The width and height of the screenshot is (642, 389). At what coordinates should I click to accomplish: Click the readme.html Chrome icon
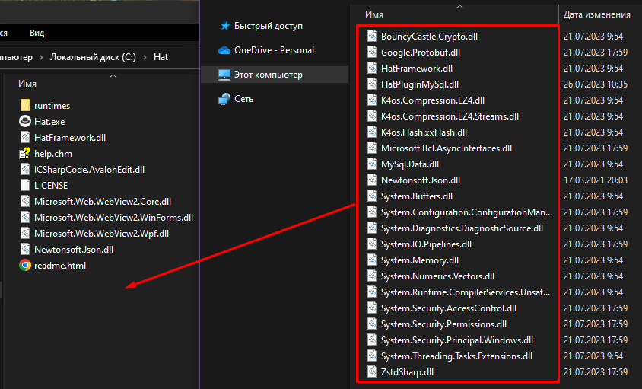[x=25, y=266]
